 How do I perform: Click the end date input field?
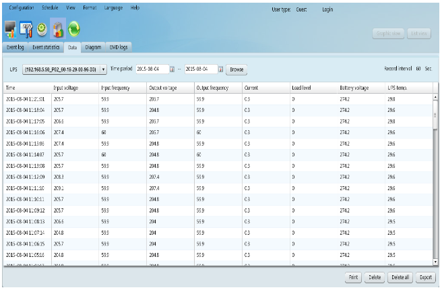click(201, 69)
